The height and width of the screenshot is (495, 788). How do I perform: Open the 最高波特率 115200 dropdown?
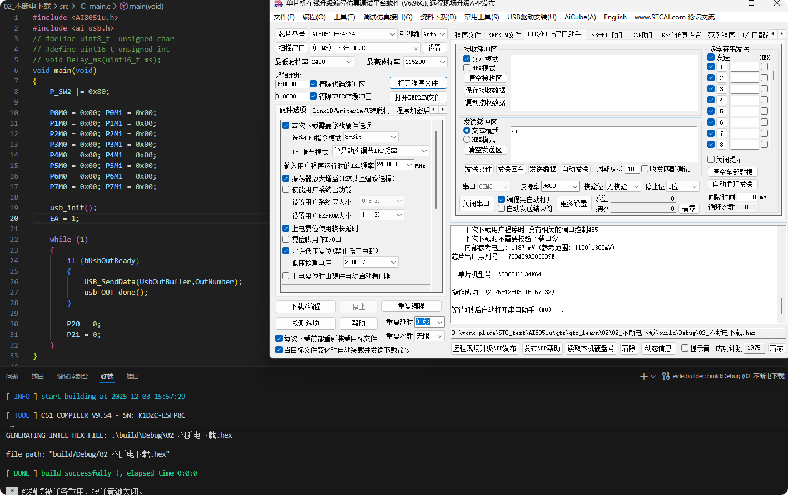443,62
